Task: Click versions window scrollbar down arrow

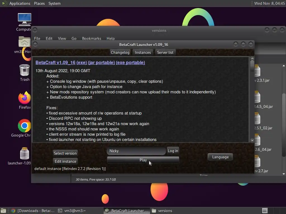Action: 284,174
